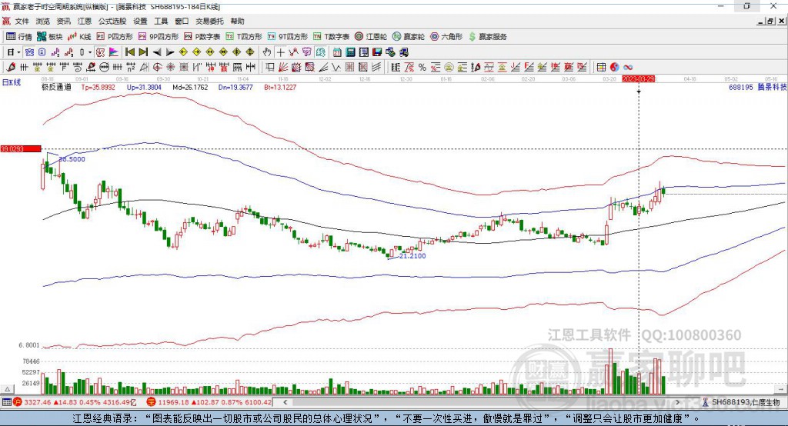Click SH688193 仁度生物 in status bar
Screen dimensions: 788x426
746,402
